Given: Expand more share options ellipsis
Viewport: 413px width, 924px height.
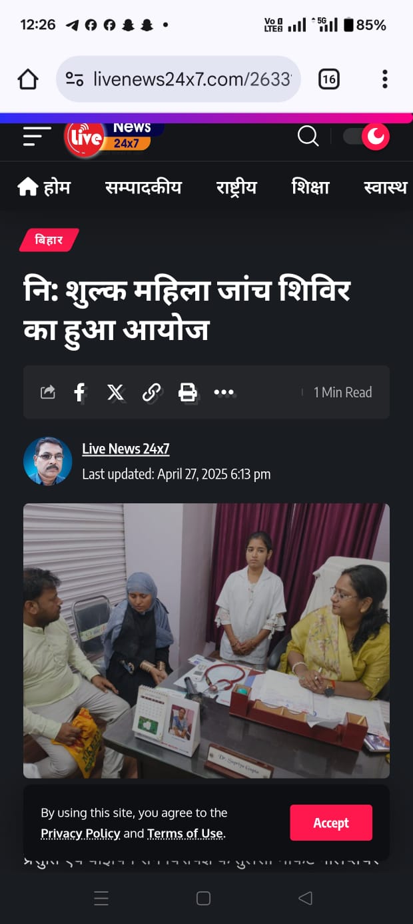Looking at the screenshot, I should pos(224,392).
